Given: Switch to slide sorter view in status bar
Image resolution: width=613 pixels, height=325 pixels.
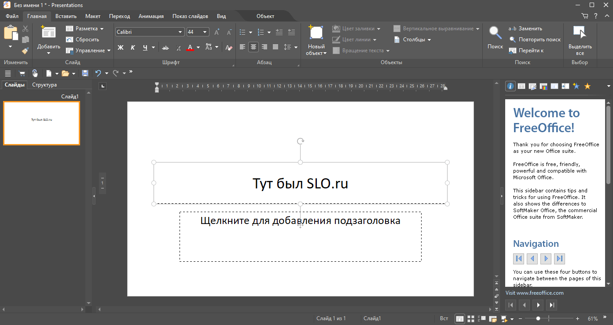Looking at the screenshot, I should (x=471, y=318).
